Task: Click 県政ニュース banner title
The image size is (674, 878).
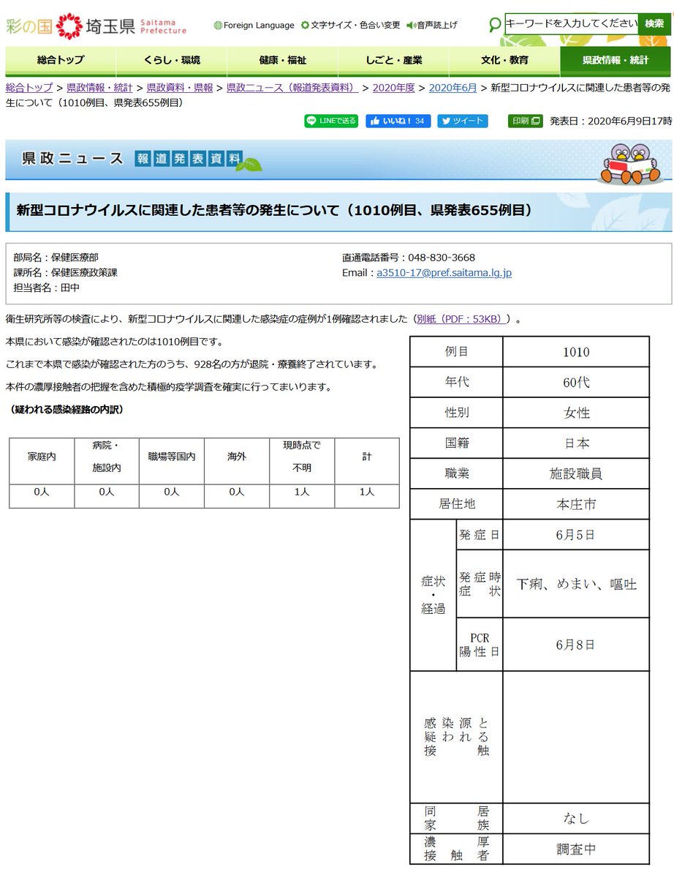Action: pos(72,159)
